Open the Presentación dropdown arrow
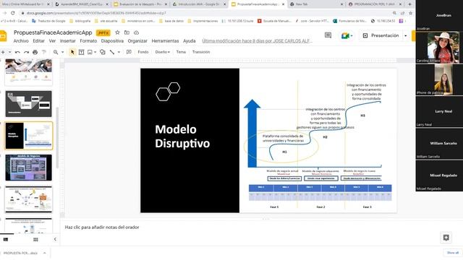 tap(406, 35)
